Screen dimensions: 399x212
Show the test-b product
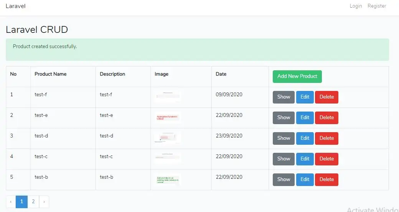pos(284,180)
